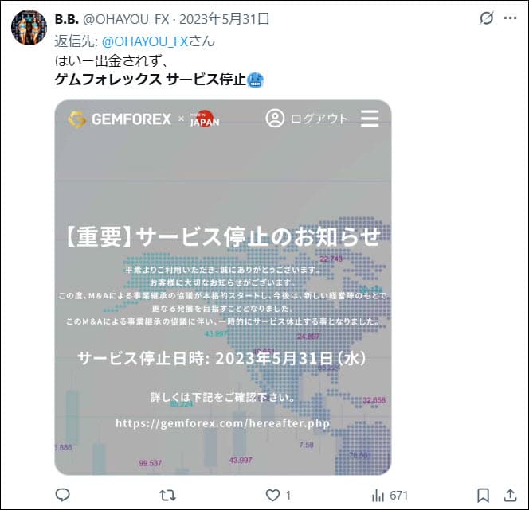The image size is (529, 510).
Task: View analytics bar chart icon showing 671
Action: [390, 496]
